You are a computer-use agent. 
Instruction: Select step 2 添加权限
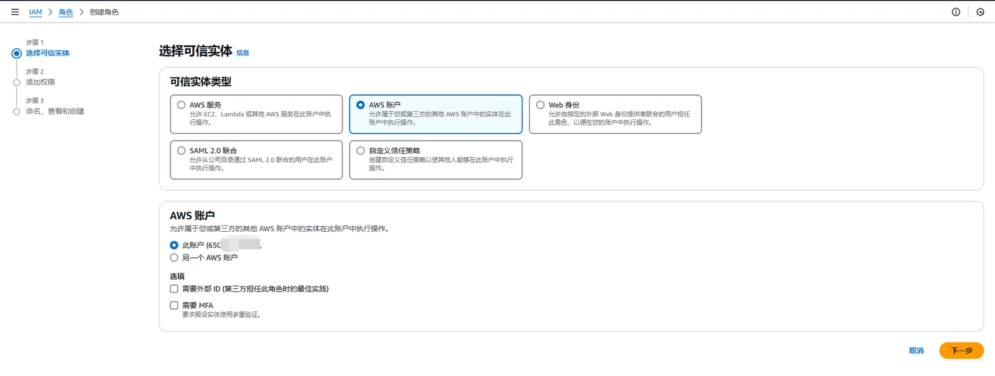[40, 82]
